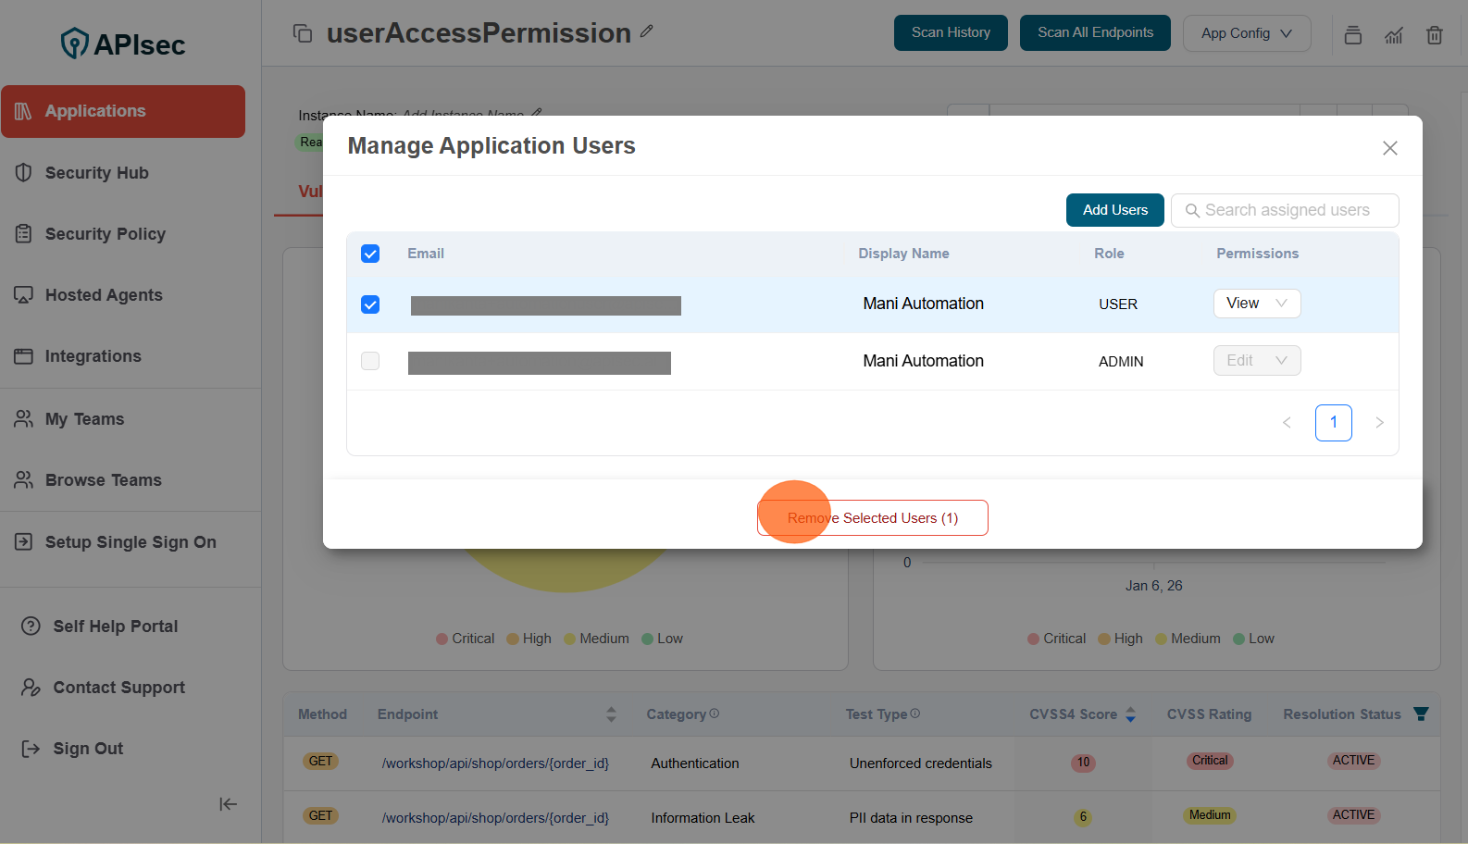Click Remove Selected Users button
1468x844 pixels.
pos(872,518)
